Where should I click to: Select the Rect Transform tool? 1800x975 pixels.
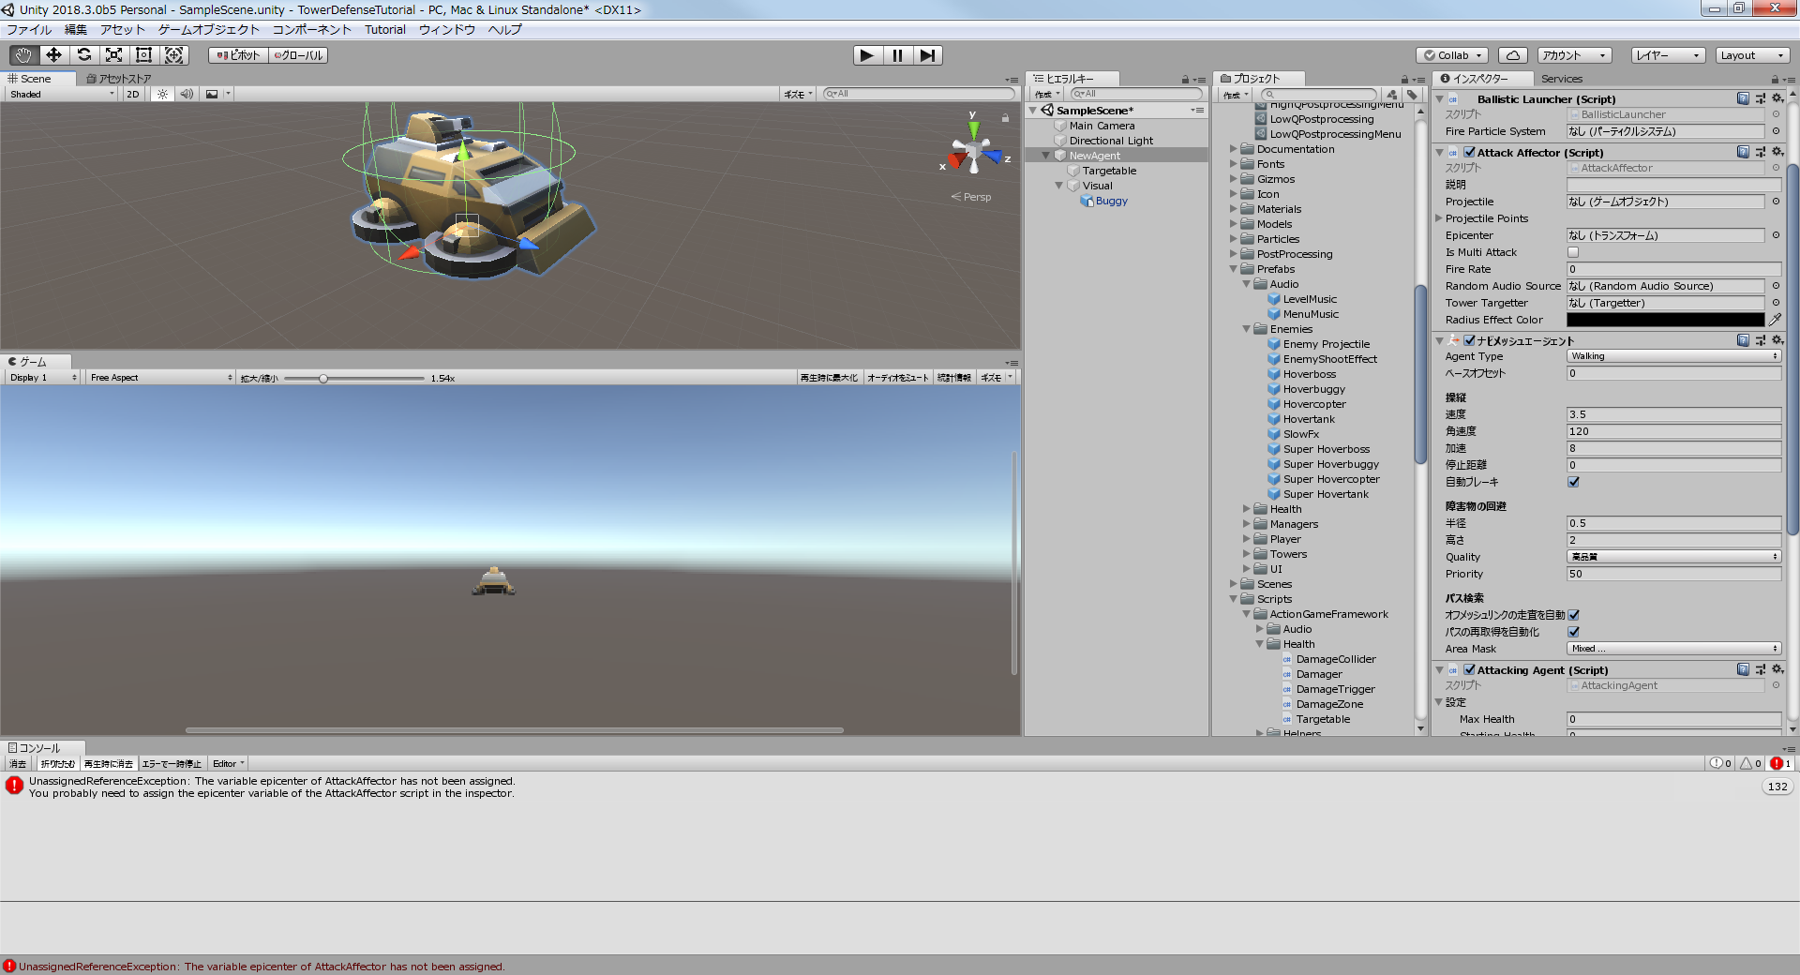click(143, 55)
